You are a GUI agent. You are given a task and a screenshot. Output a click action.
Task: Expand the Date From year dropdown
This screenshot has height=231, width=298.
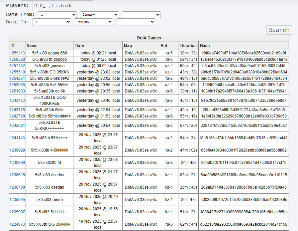click(141, 15)
